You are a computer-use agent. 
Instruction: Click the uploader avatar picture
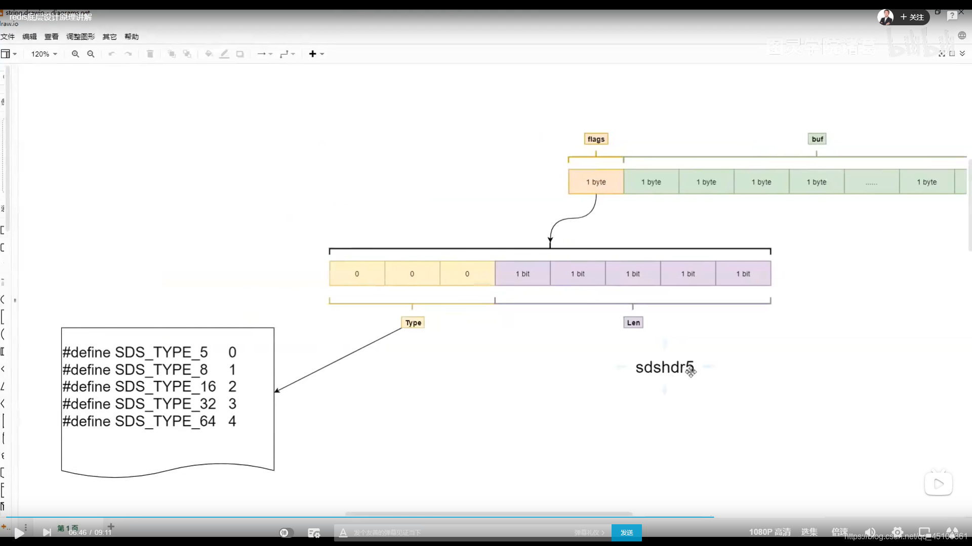tap(885, 17)
